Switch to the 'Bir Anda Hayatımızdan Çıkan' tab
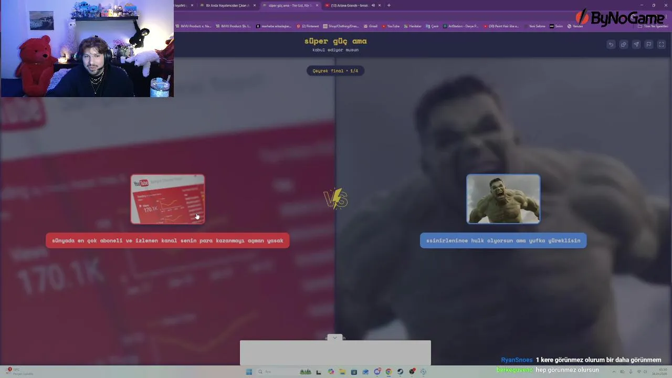672x378 pixels. 227,5
